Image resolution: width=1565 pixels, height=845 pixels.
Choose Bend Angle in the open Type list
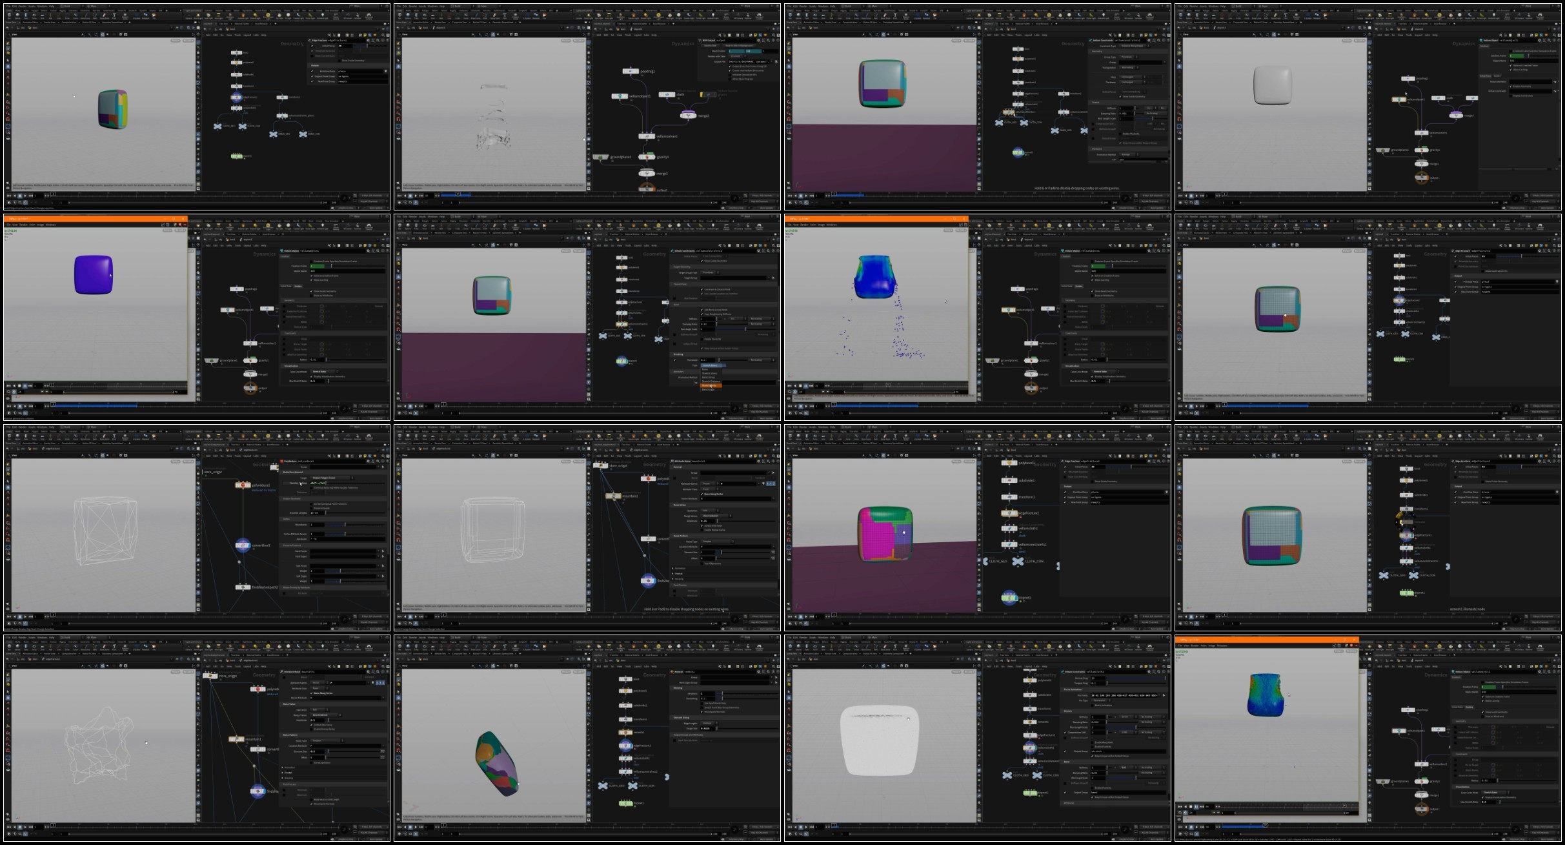709,389
